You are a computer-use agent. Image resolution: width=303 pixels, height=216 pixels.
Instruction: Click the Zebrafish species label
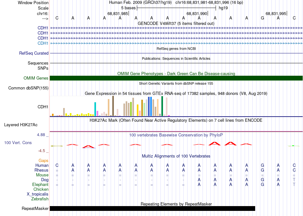pyautogui.click(x=40, y=199)
